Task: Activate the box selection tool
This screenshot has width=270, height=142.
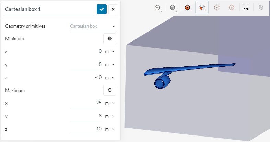Action: [246, 8]
